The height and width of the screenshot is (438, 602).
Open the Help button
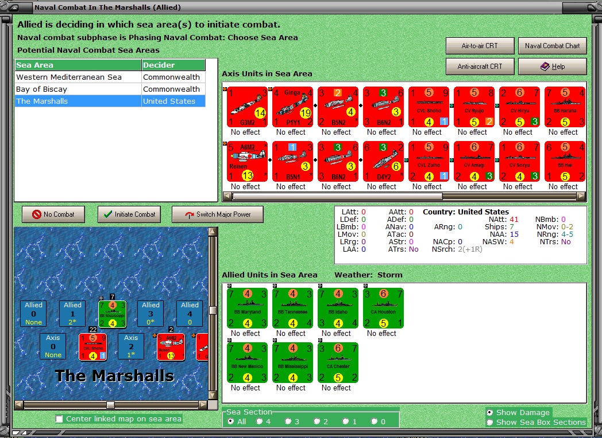point(553,67)
